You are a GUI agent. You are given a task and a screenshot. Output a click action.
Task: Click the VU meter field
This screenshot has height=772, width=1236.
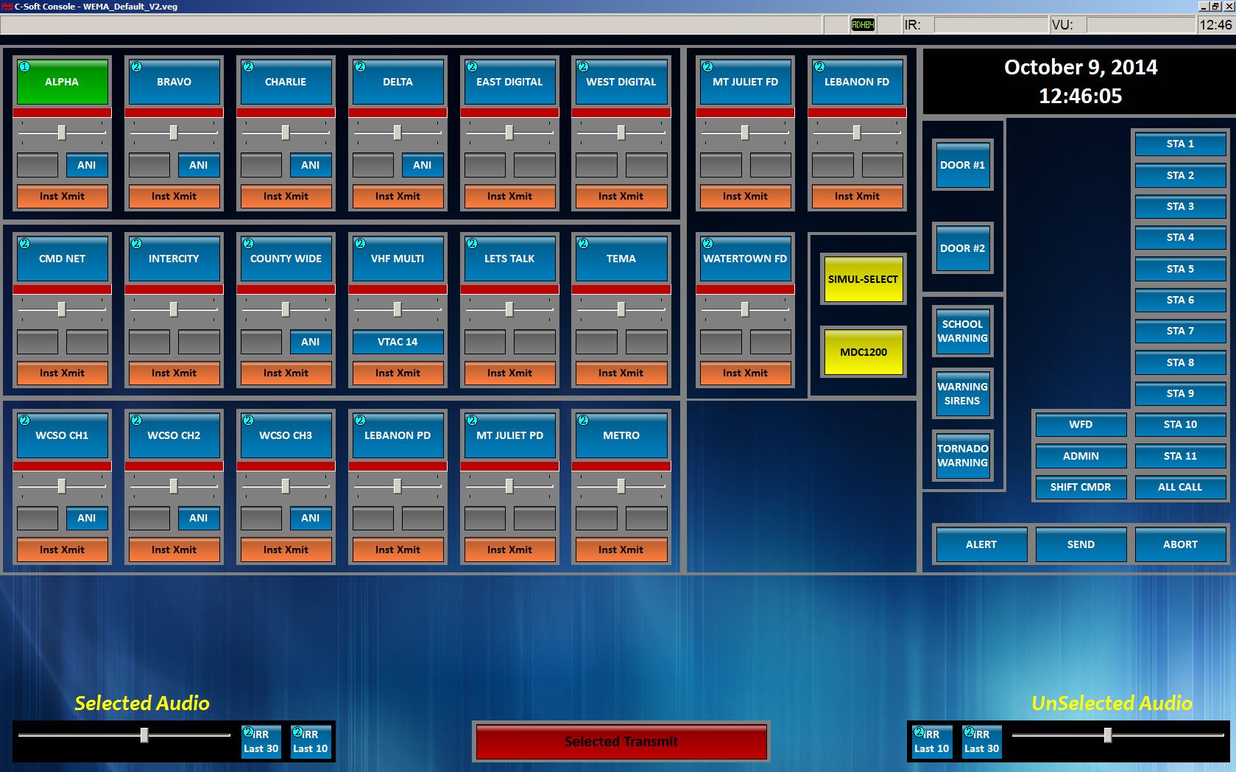(1140, 25)
